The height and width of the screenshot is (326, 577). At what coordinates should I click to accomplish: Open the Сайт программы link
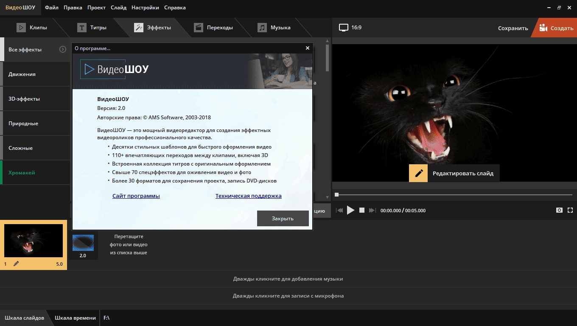(x=136, y=196)
